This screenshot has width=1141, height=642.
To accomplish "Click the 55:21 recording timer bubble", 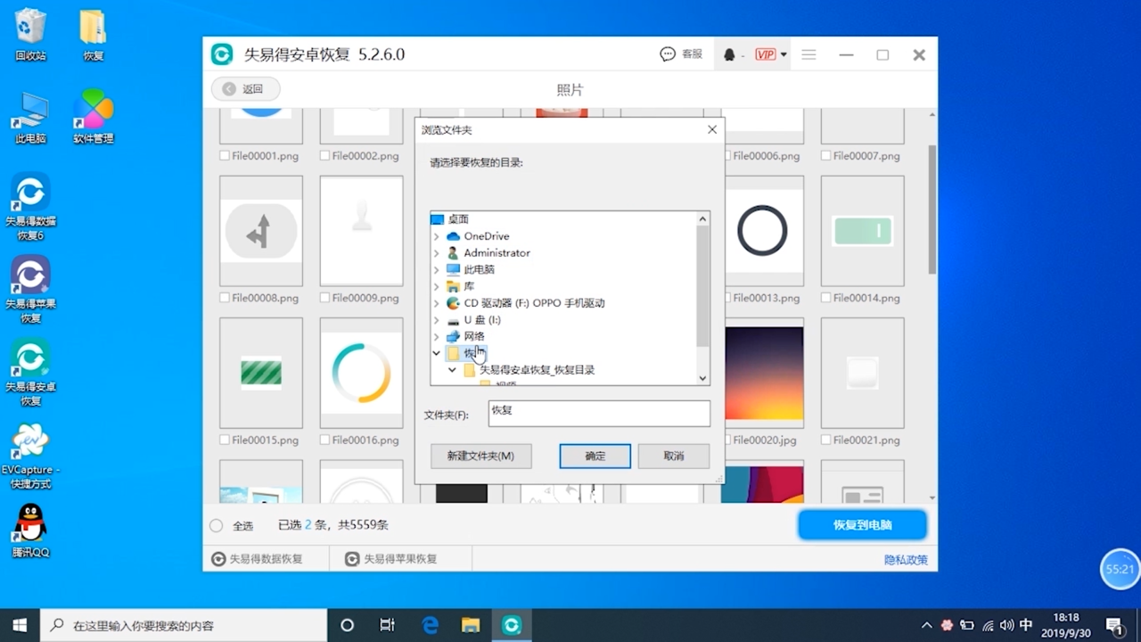I will pos(1120,569).
